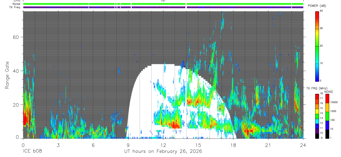Click the 1 label on NOISE scale

click(x=331, y=138)
